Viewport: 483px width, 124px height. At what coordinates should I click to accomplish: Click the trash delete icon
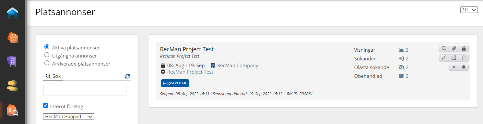click(464, 58)
